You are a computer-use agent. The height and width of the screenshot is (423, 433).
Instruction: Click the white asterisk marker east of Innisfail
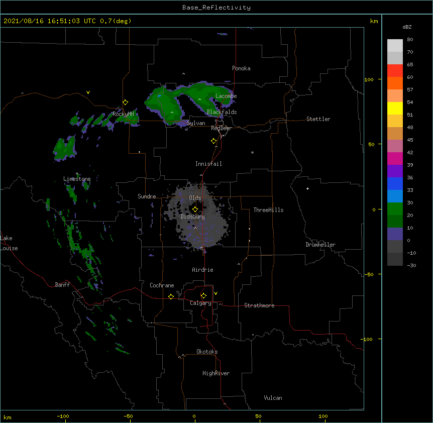pyautogui.click(x=252, y=152)
